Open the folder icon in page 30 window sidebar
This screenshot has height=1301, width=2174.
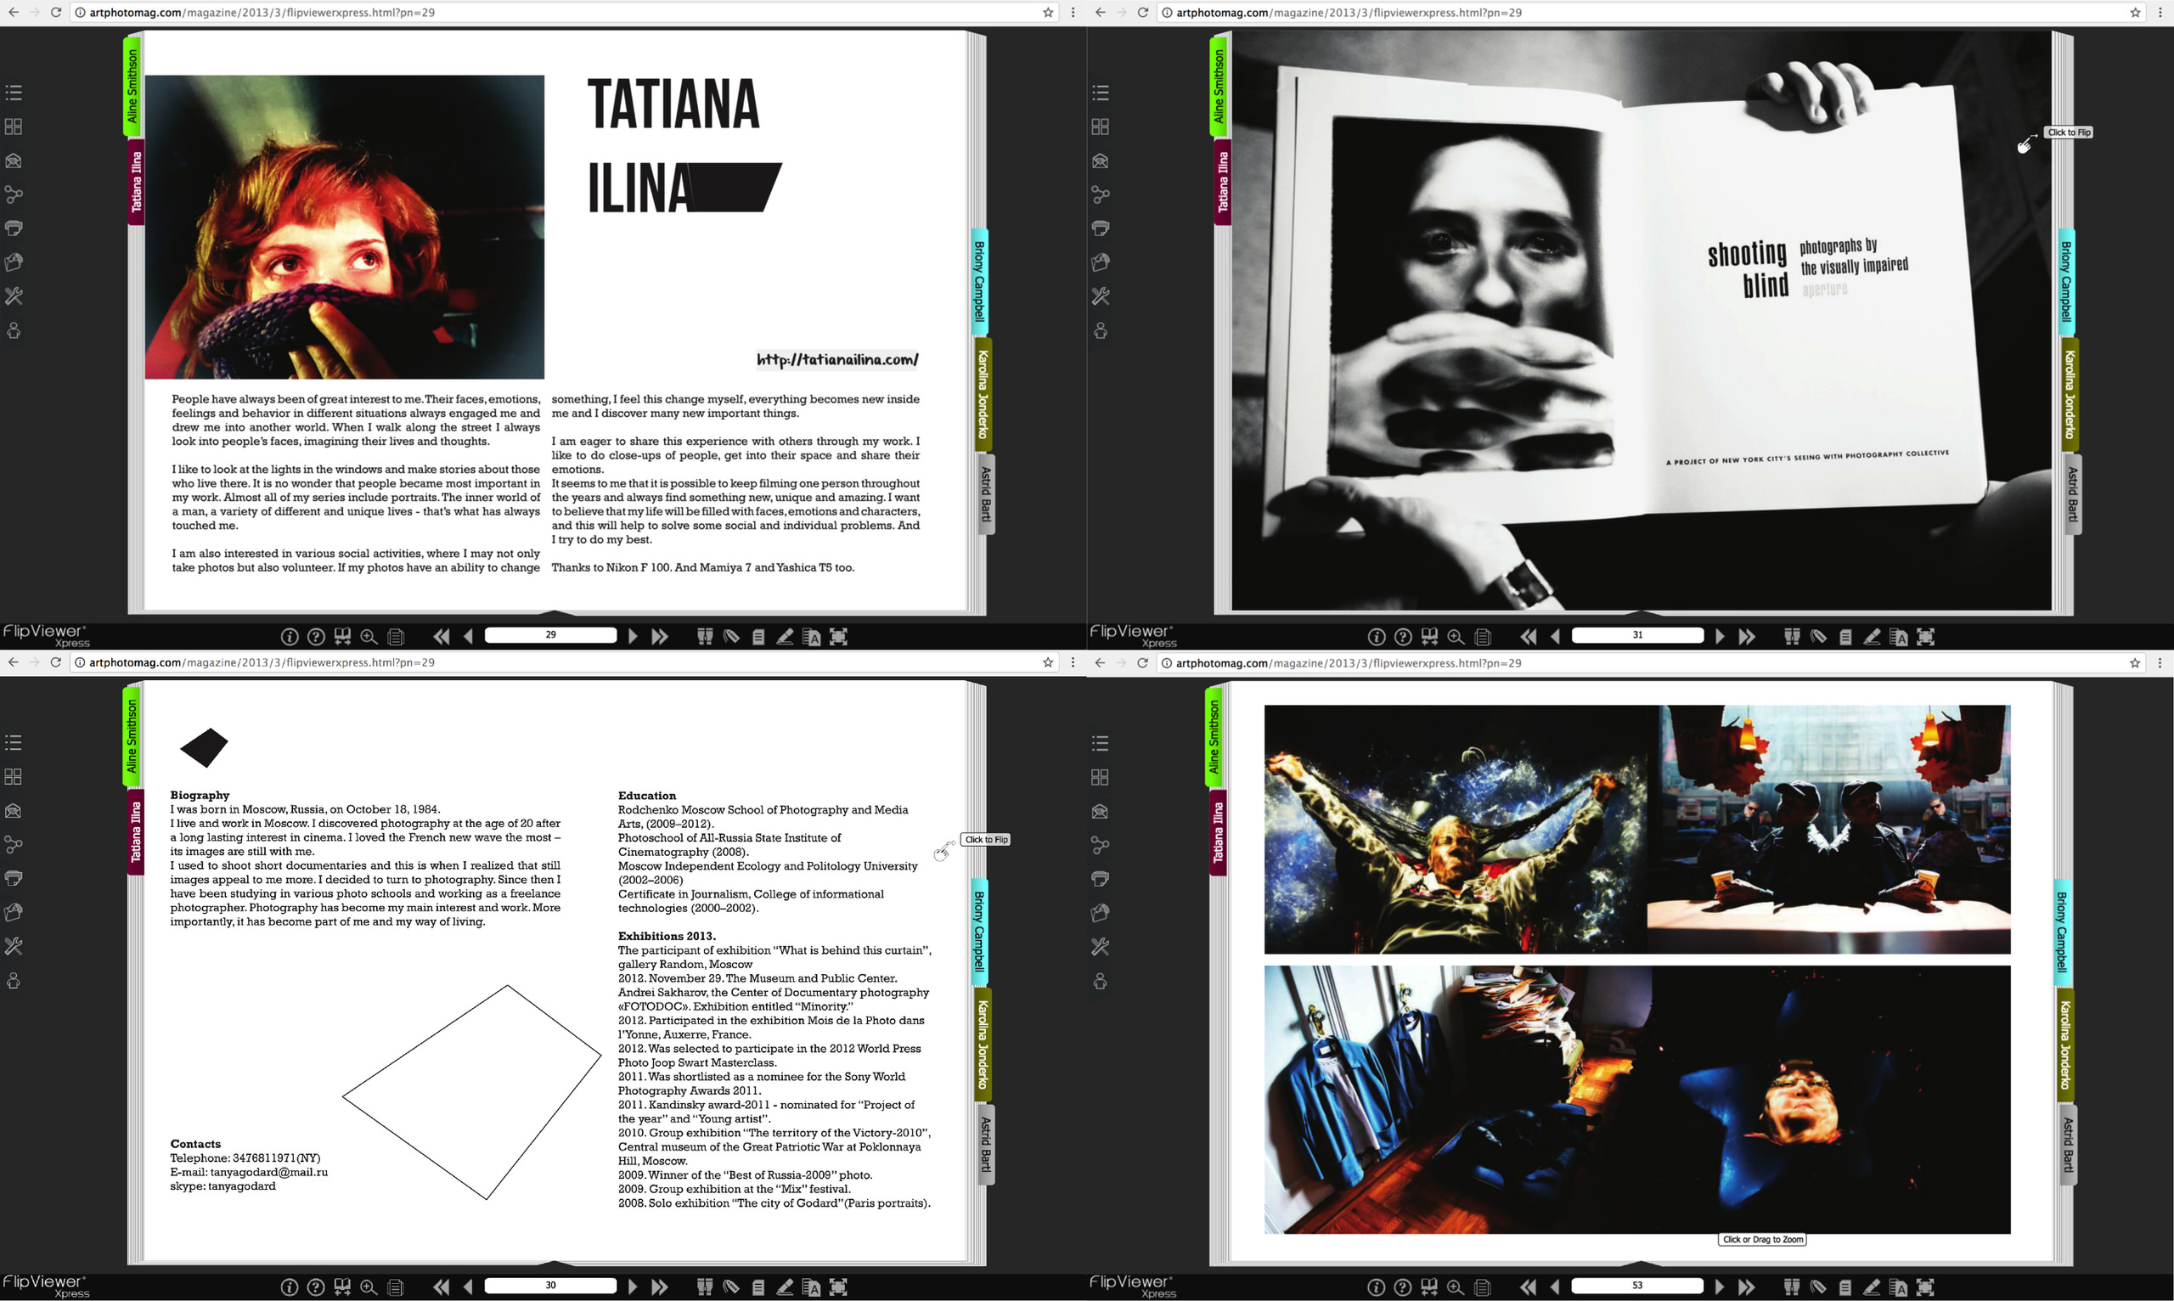13,913
